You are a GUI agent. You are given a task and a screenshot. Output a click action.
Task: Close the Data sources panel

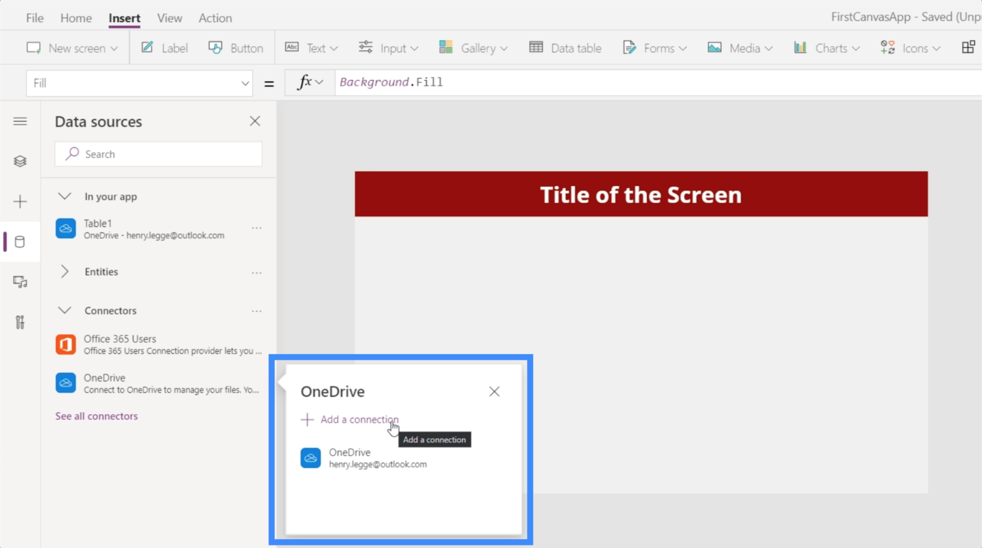point(255,121)
